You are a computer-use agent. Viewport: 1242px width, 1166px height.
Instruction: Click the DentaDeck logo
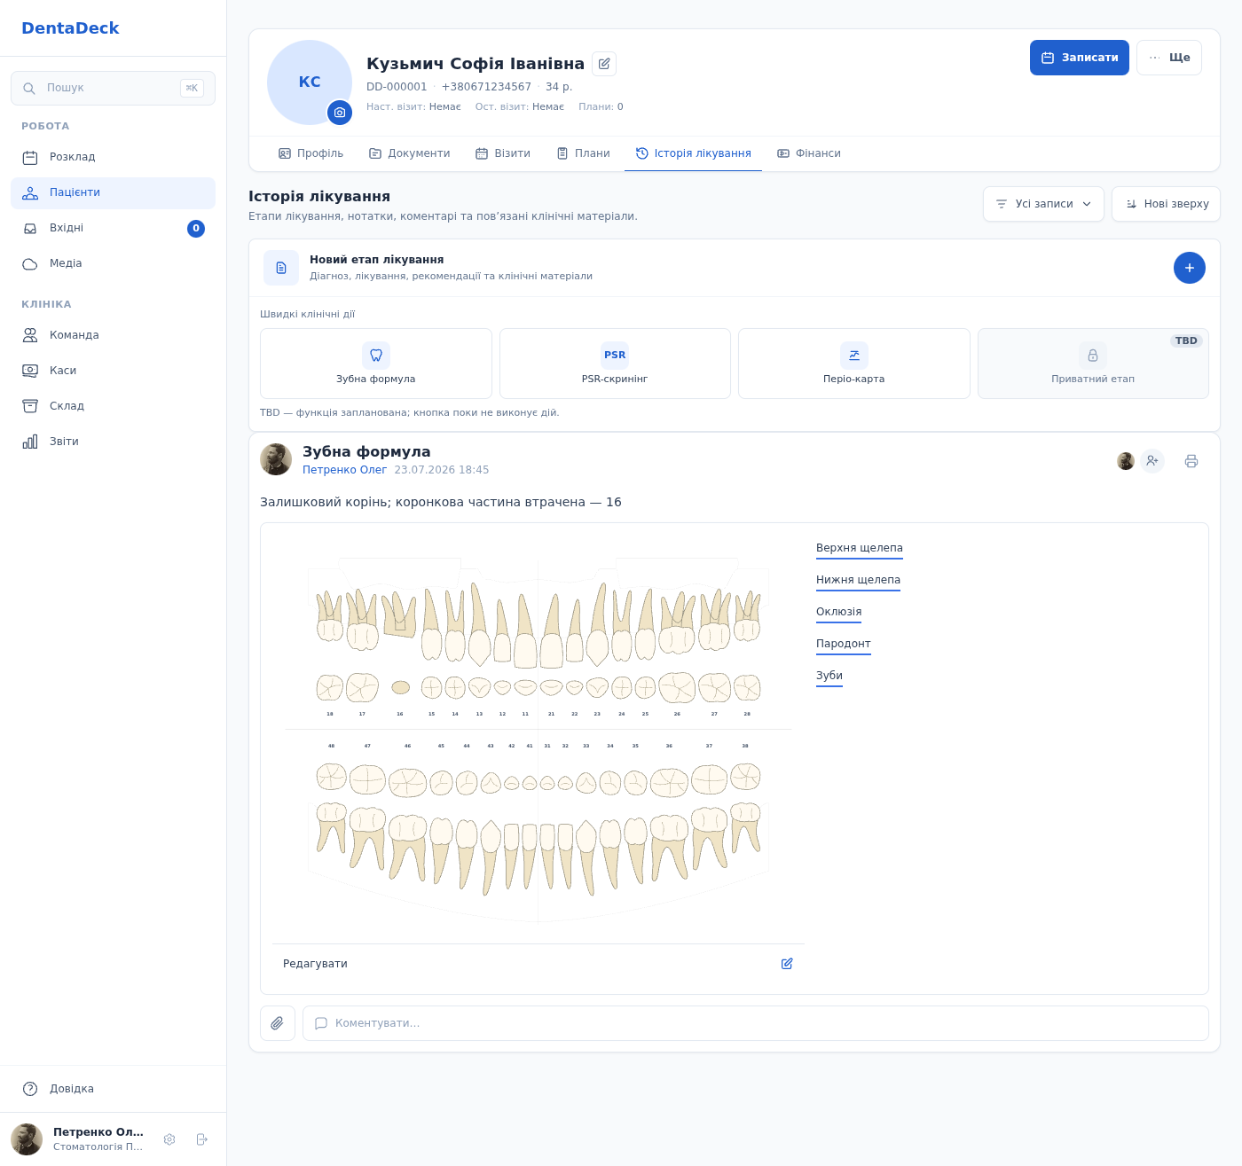point(70,27)
